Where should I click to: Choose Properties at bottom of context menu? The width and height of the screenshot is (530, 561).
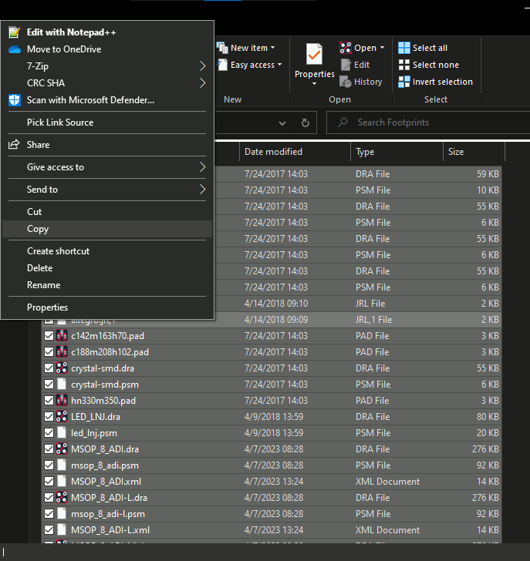click(x=107, y=307)
